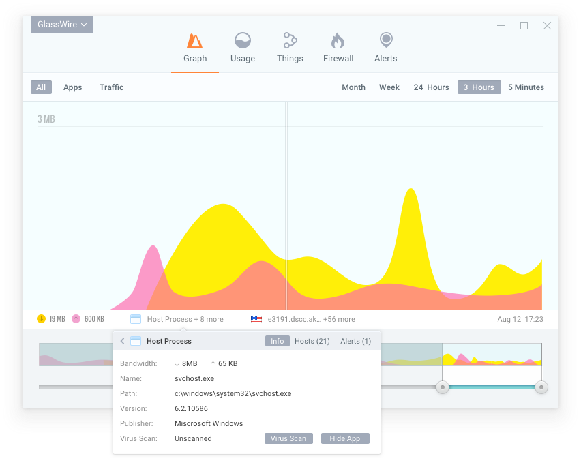Click the back chevron in Host Process popup
581x463 pixels.
coord(122,341)
